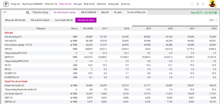Click Giá trị doanh nghiệp - EV (Y) row

click(x=18, y=45)
